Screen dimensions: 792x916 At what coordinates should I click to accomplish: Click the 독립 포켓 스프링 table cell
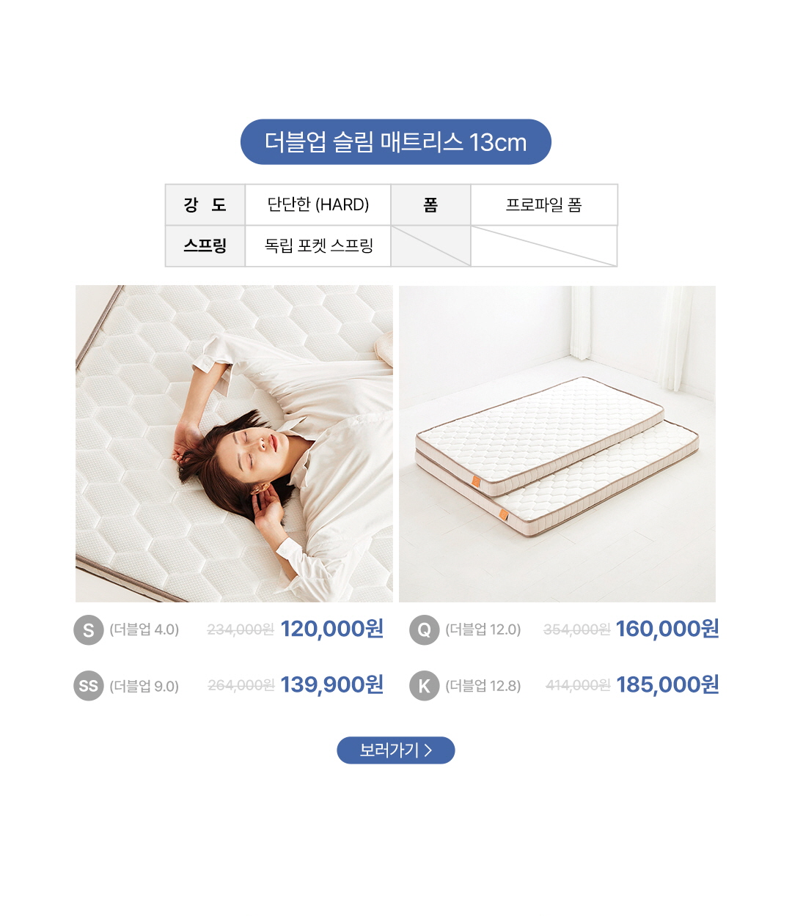(x=318, y=245)
